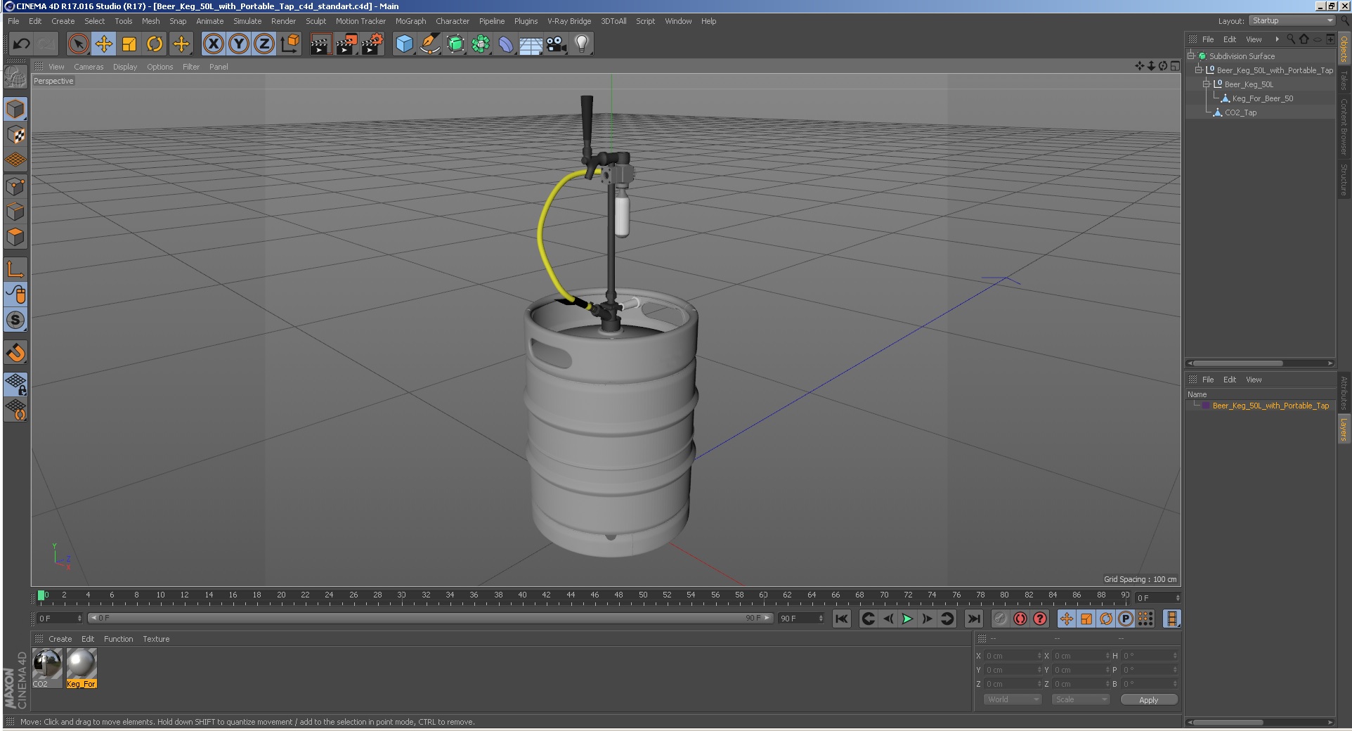Click the record active objects button
This screenshot has height=731, width=1352.
(x=1001, y=619)
